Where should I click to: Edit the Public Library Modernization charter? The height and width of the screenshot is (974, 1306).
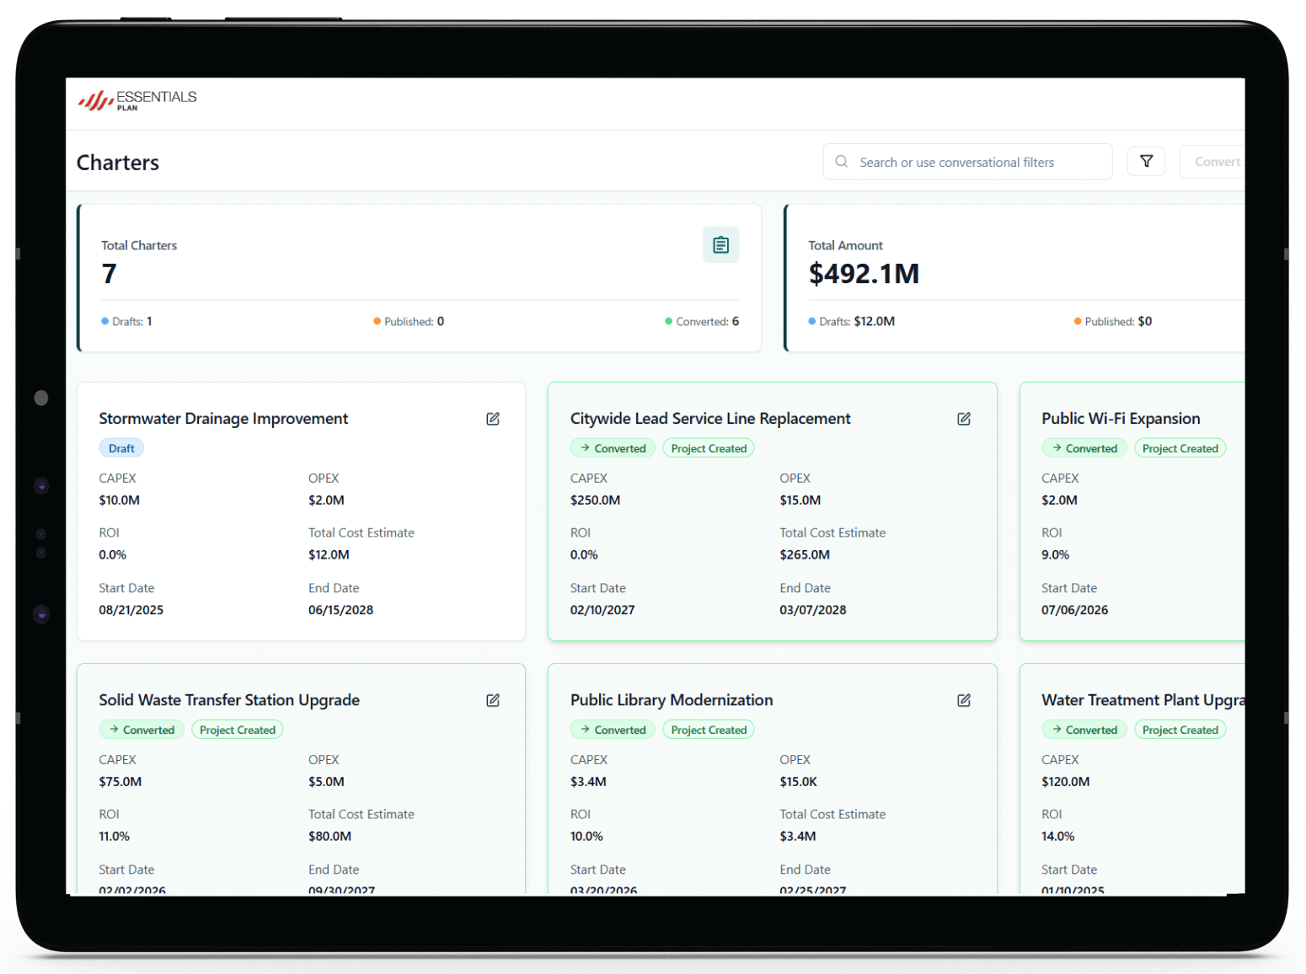point(964,700)
